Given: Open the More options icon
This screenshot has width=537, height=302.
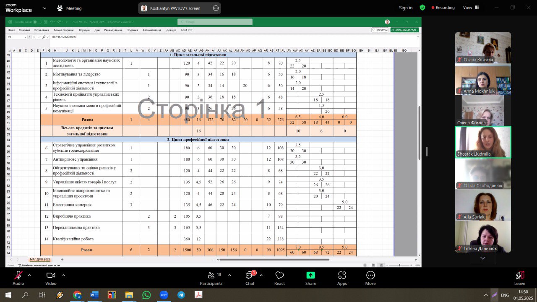Looking at the screenshot, I should click(x=370, y=276).
